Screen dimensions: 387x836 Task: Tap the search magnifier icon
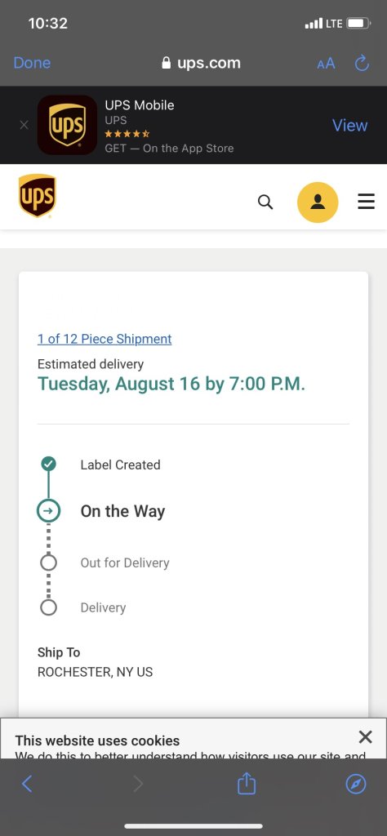pos(265,202)
